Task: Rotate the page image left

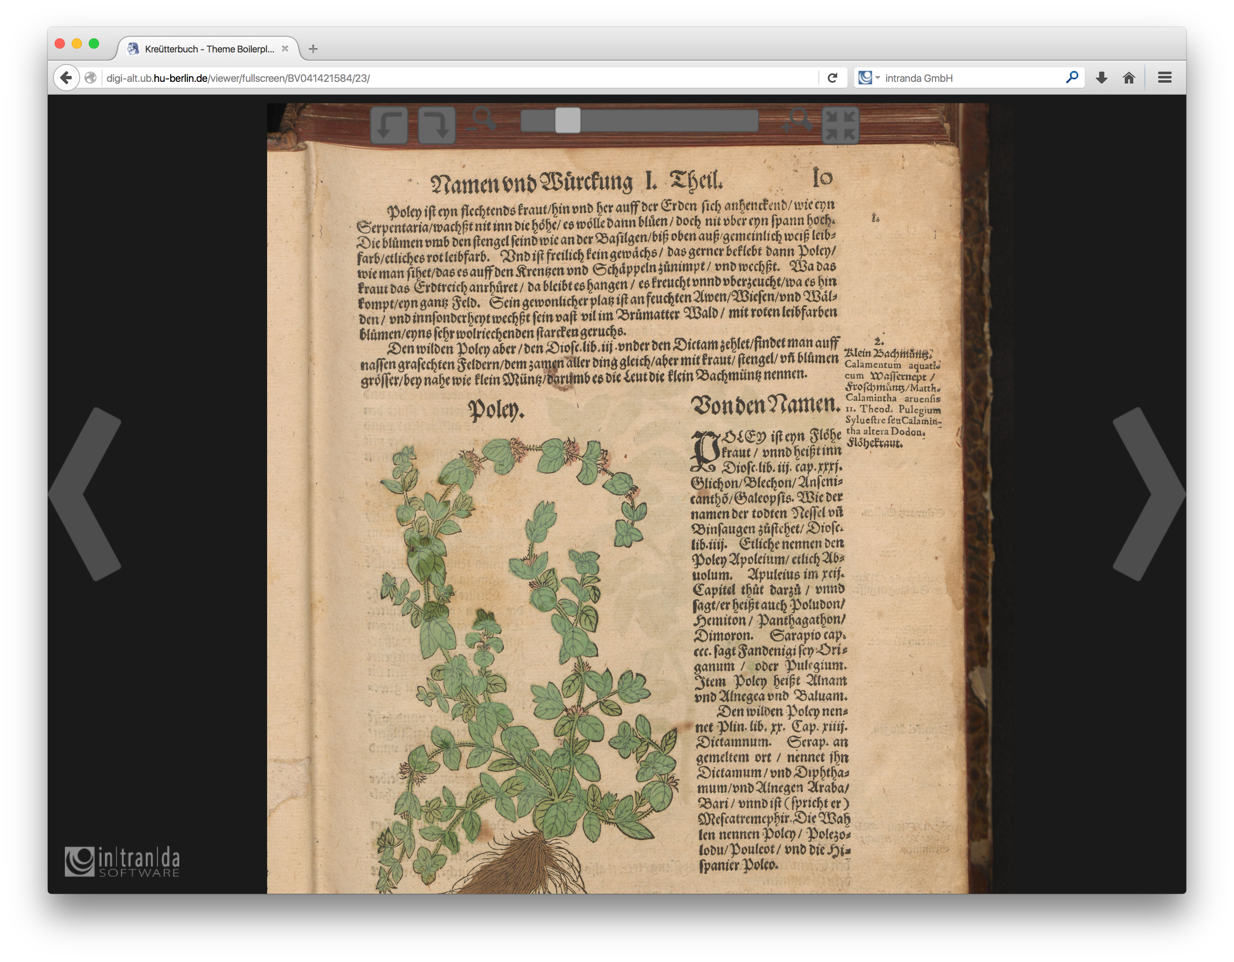Action: click(389, 125)
